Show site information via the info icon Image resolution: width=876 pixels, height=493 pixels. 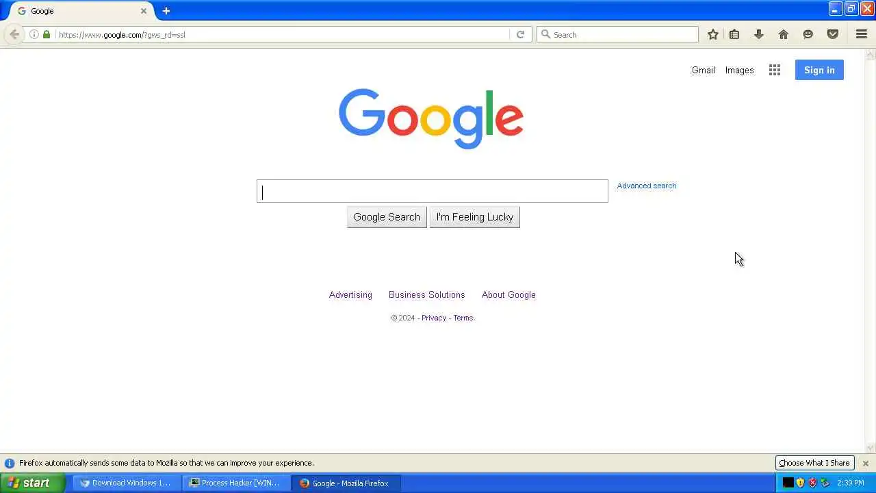coord(34,34)
